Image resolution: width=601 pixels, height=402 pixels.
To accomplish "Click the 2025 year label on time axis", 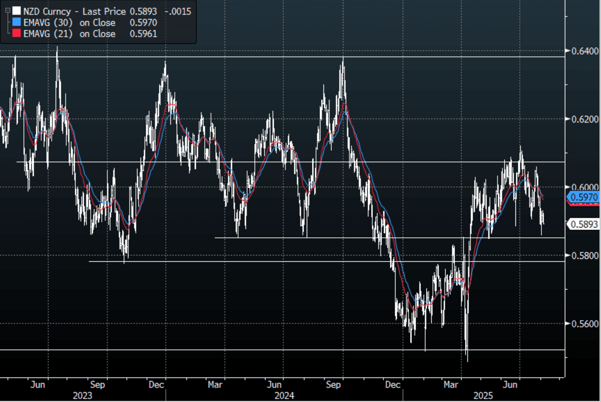I will (x=483, y=395).
